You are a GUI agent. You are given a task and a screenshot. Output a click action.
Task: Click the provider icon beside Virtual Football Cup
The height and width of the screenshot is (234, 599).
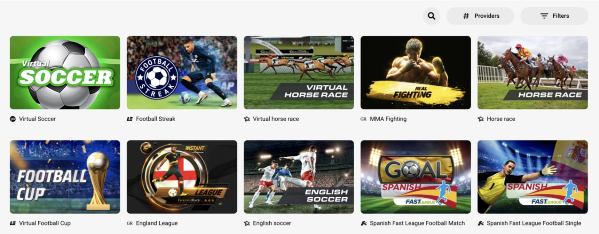(13, 223)
